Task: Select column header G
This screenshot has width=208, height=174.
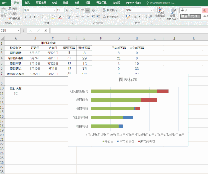Action: pyautogui.click(x=119, y=38)
